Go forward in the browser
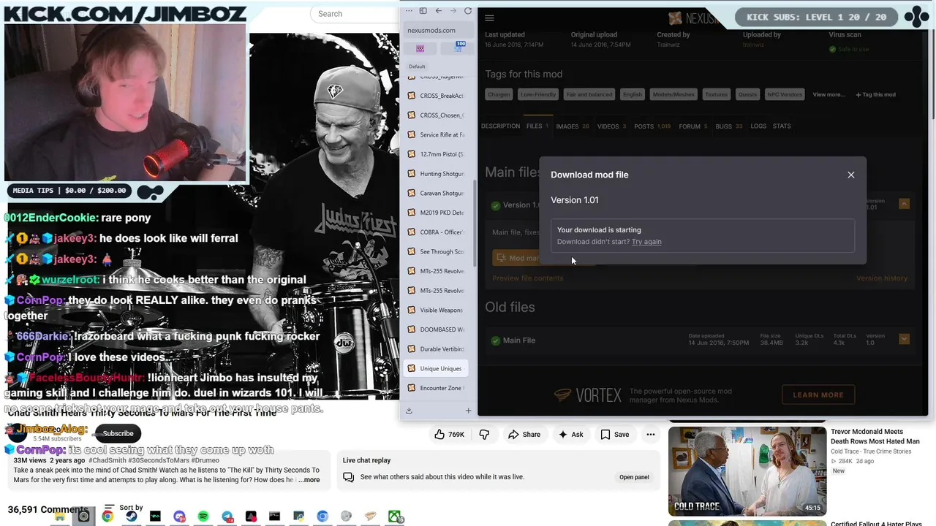Image resolution: width=936 pixels, height=526 pixels. click(x=453, y=11)
